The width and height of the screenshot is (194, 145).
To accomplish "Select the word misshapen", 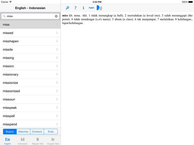I will [x=30, y=41].
